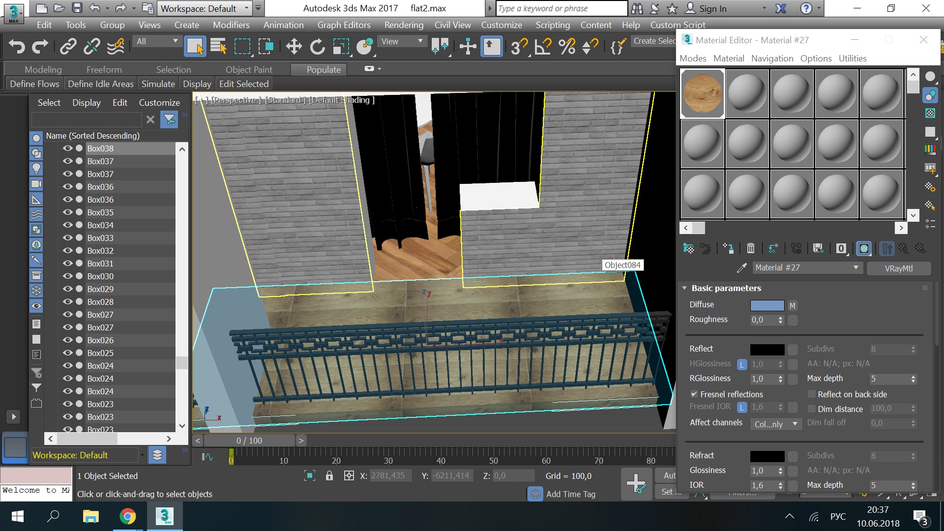Enable the Percent Snap toggle
The width and height of the screenshot is (944, 531).
coord(567,47)
